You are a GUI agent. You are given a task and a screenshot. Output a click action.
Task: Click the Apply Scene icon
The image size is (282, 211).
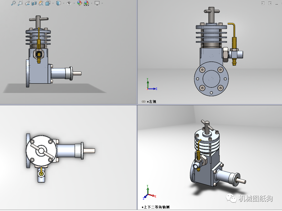pyautogui.click(x=87, y=3)
